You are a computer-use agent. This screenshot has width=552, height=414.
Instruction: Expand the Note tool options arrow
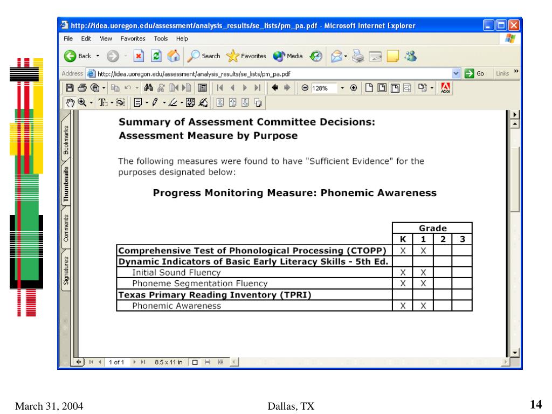[147, 103]
